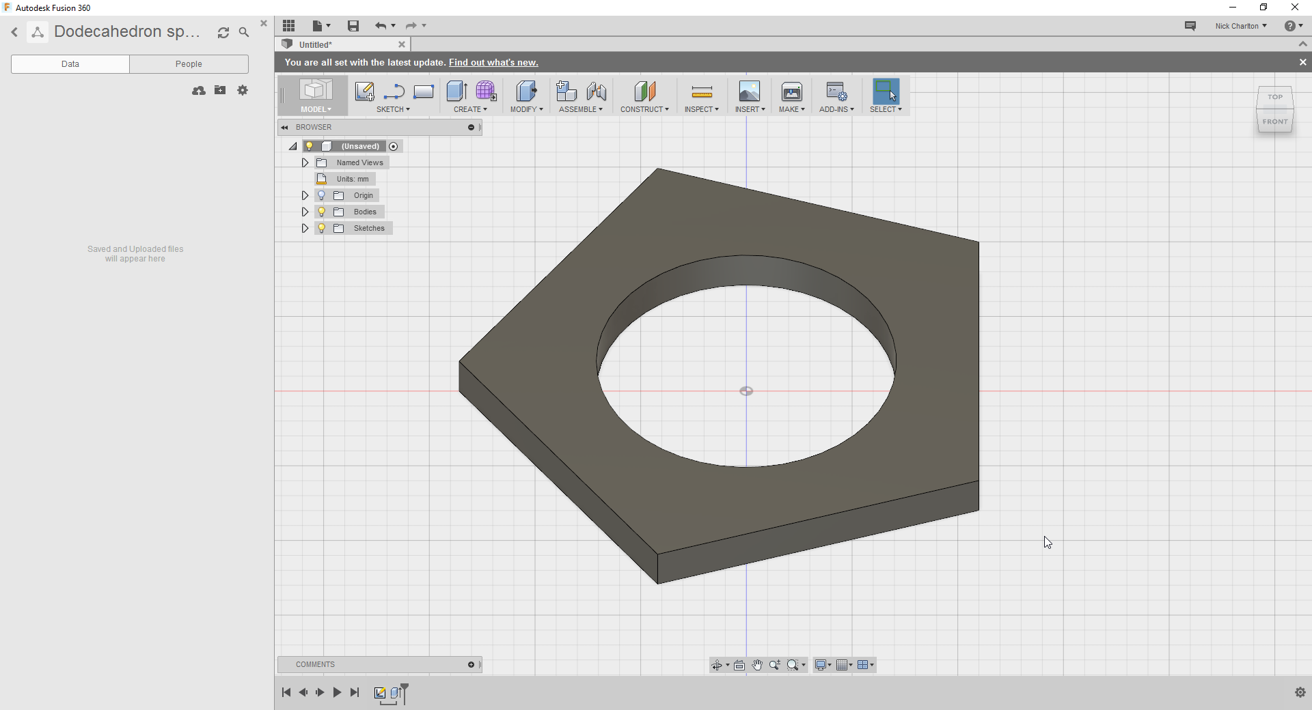
Task: Open Display Settings icon
Action: click(821, 665)
